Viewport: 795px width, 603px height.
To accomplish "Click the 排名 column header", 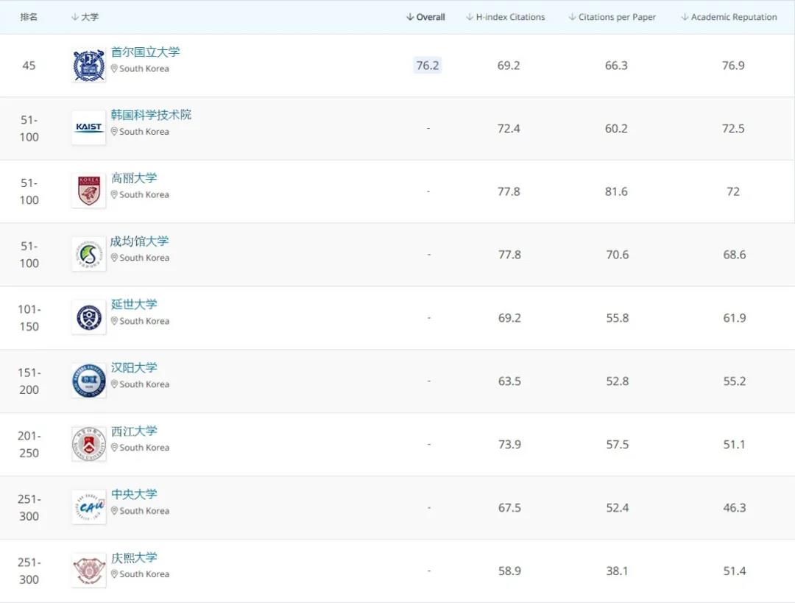I will (29, 17).
